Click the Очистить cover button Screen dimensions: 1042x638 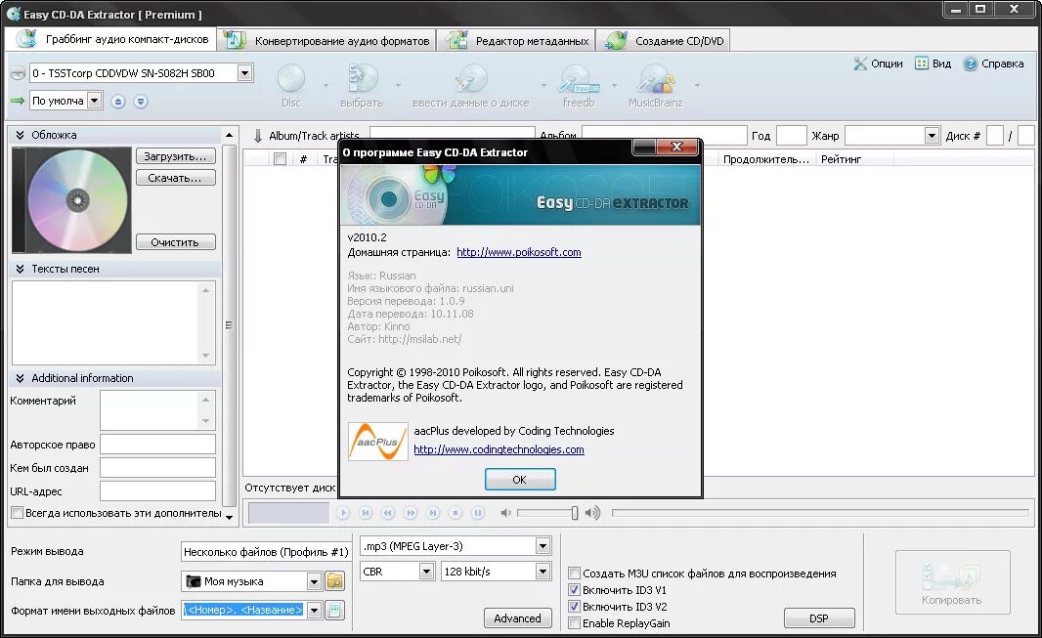pos(176,241)
